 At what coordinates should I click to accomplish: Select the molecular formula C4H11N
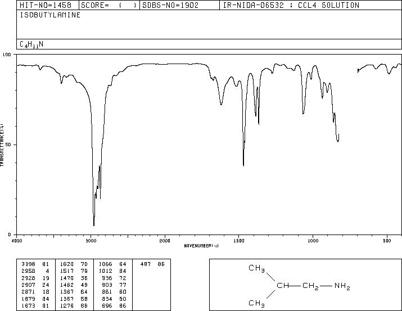[x=31, y=44]
